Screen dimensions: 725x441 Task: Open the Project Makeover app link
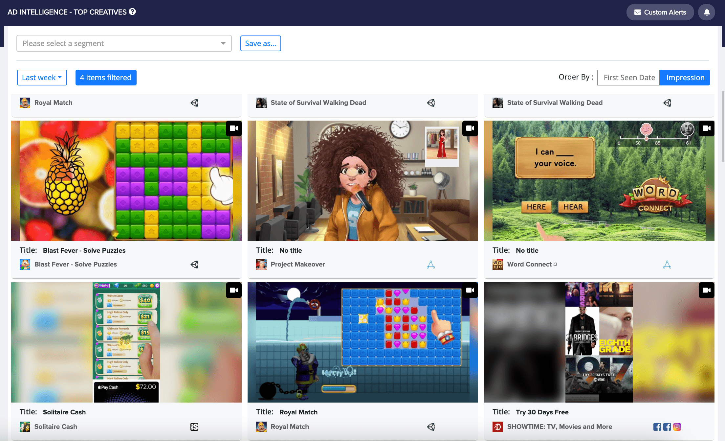(x=298, y=264)
